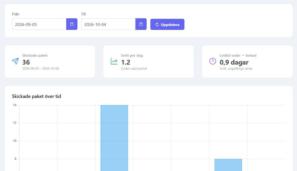Click the y-axis label 8
This screenshot has height=171, width=297.
pyautogui.click(x=15, y=159)
